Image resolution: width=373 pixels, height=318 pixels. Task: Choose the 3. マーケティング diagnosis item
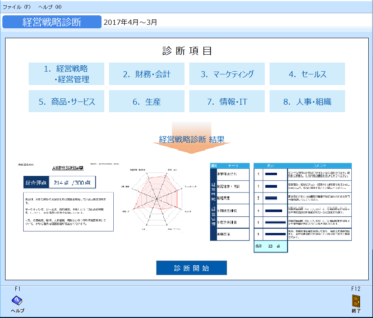coord(227,74)
